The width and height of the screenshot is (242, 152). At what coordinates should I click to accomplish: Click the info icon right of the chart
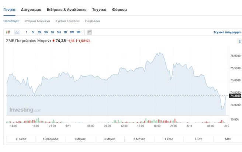click(239, 41)
